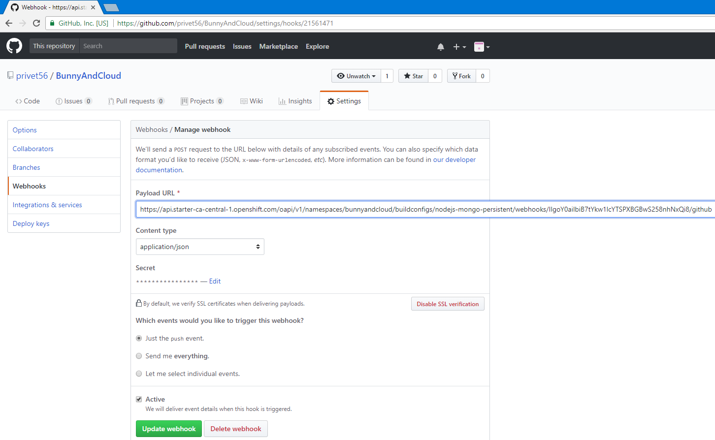Switch to the Issues repository tab
The height and width of the screenshot is (440, 715).
click(73, 101)
